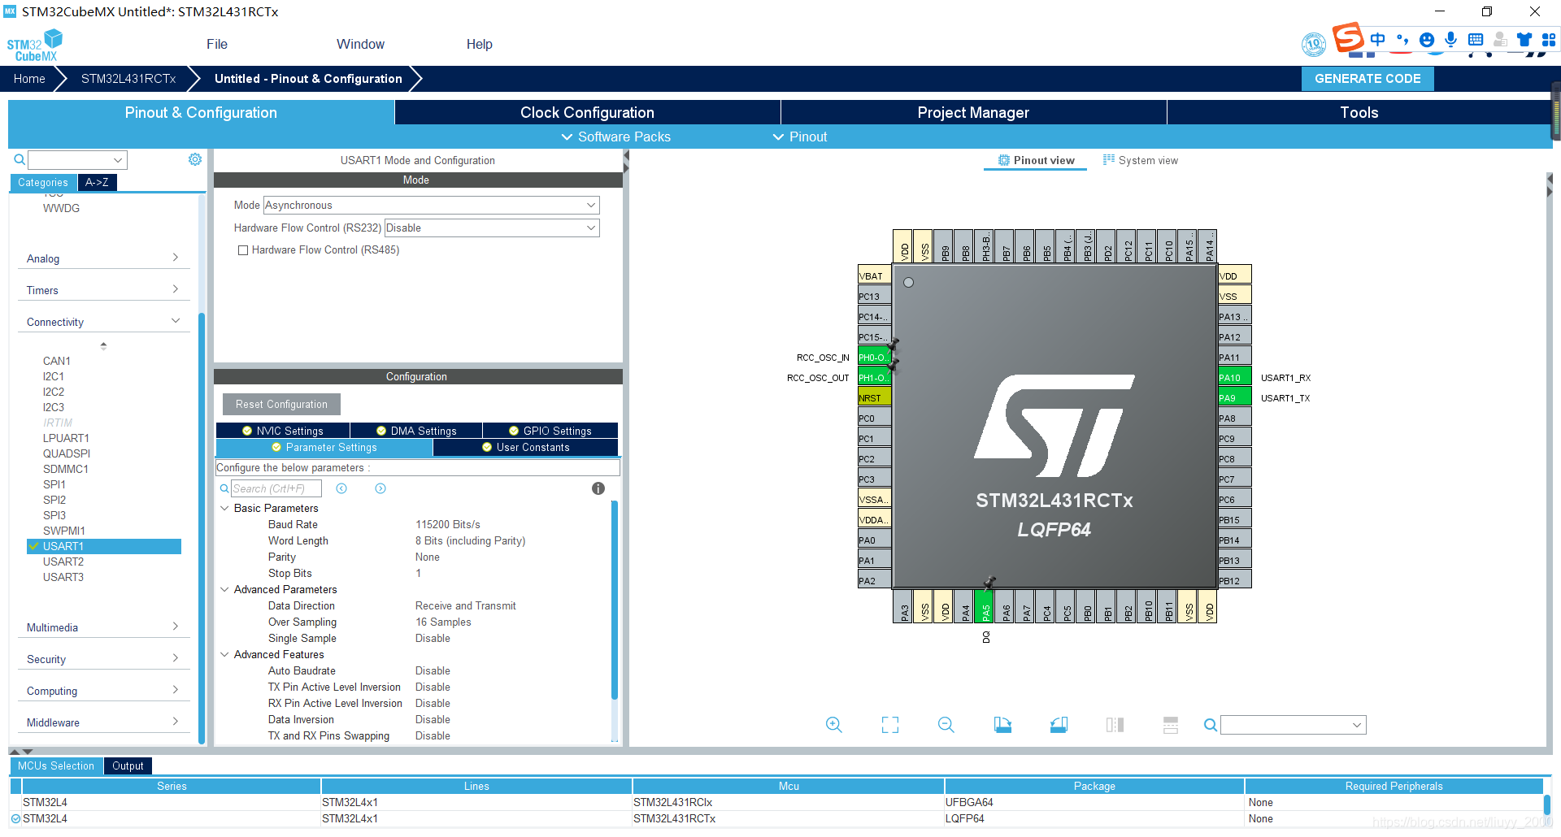Open Sogou soft keyboard
The image size is (1561, 837).
click(1476, 39)
